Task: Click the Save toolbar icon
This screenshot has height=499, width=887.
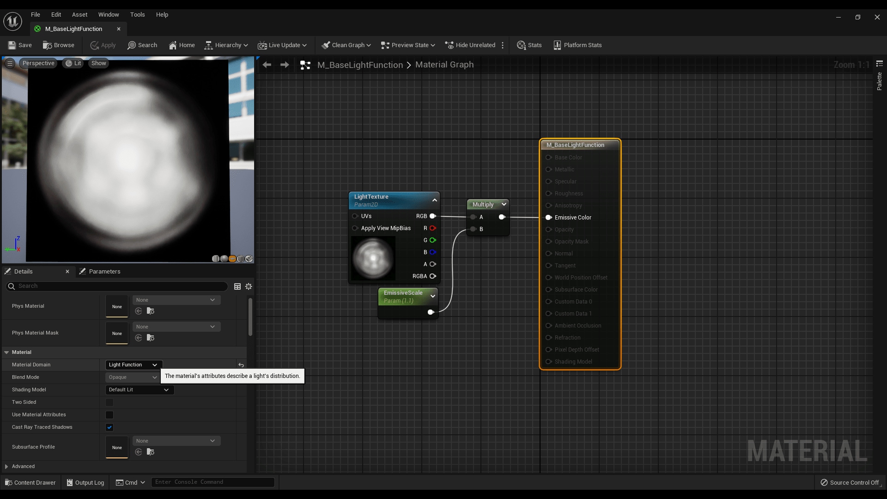Action: click(x=12, y=45)
